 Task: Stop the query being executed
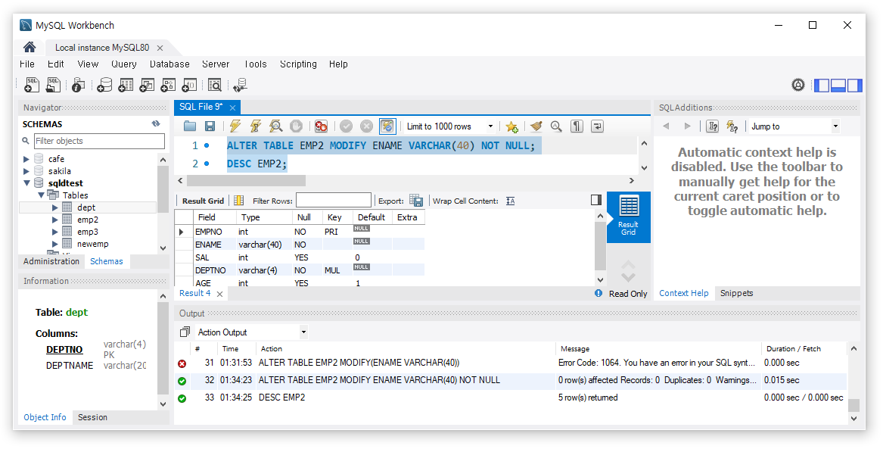[x=296, y=126]
